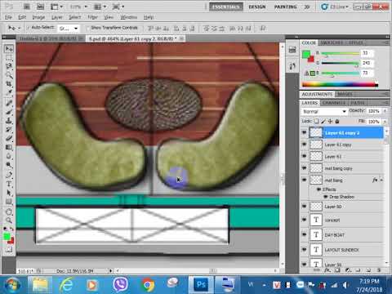Screen dimensions: 392x294
Task: Hide the mat bang copy layer
Action: tap(305, 168)
